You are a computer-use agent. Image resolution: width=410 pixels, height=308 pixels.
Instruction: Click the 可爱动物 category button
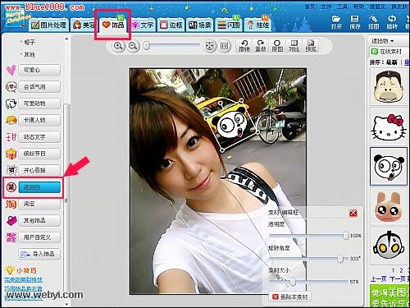pyautogui.click(x=39, y=103)
